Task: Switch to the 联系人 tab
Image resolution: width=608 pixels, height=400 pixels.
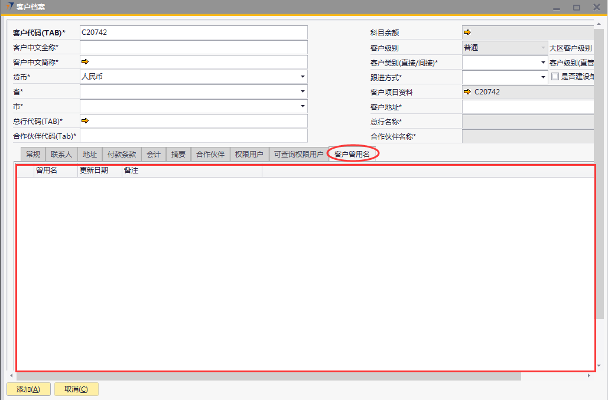Action: 61,155
